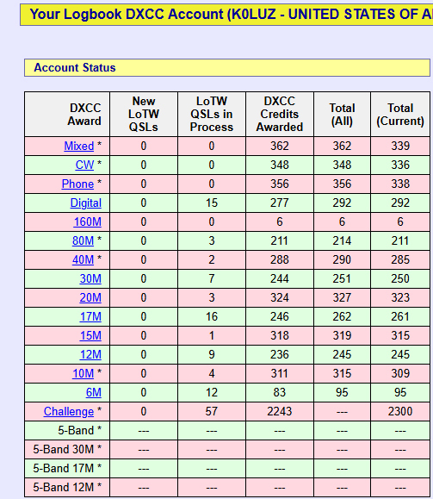Open the 17M band award link

click(x=90, y=316)
